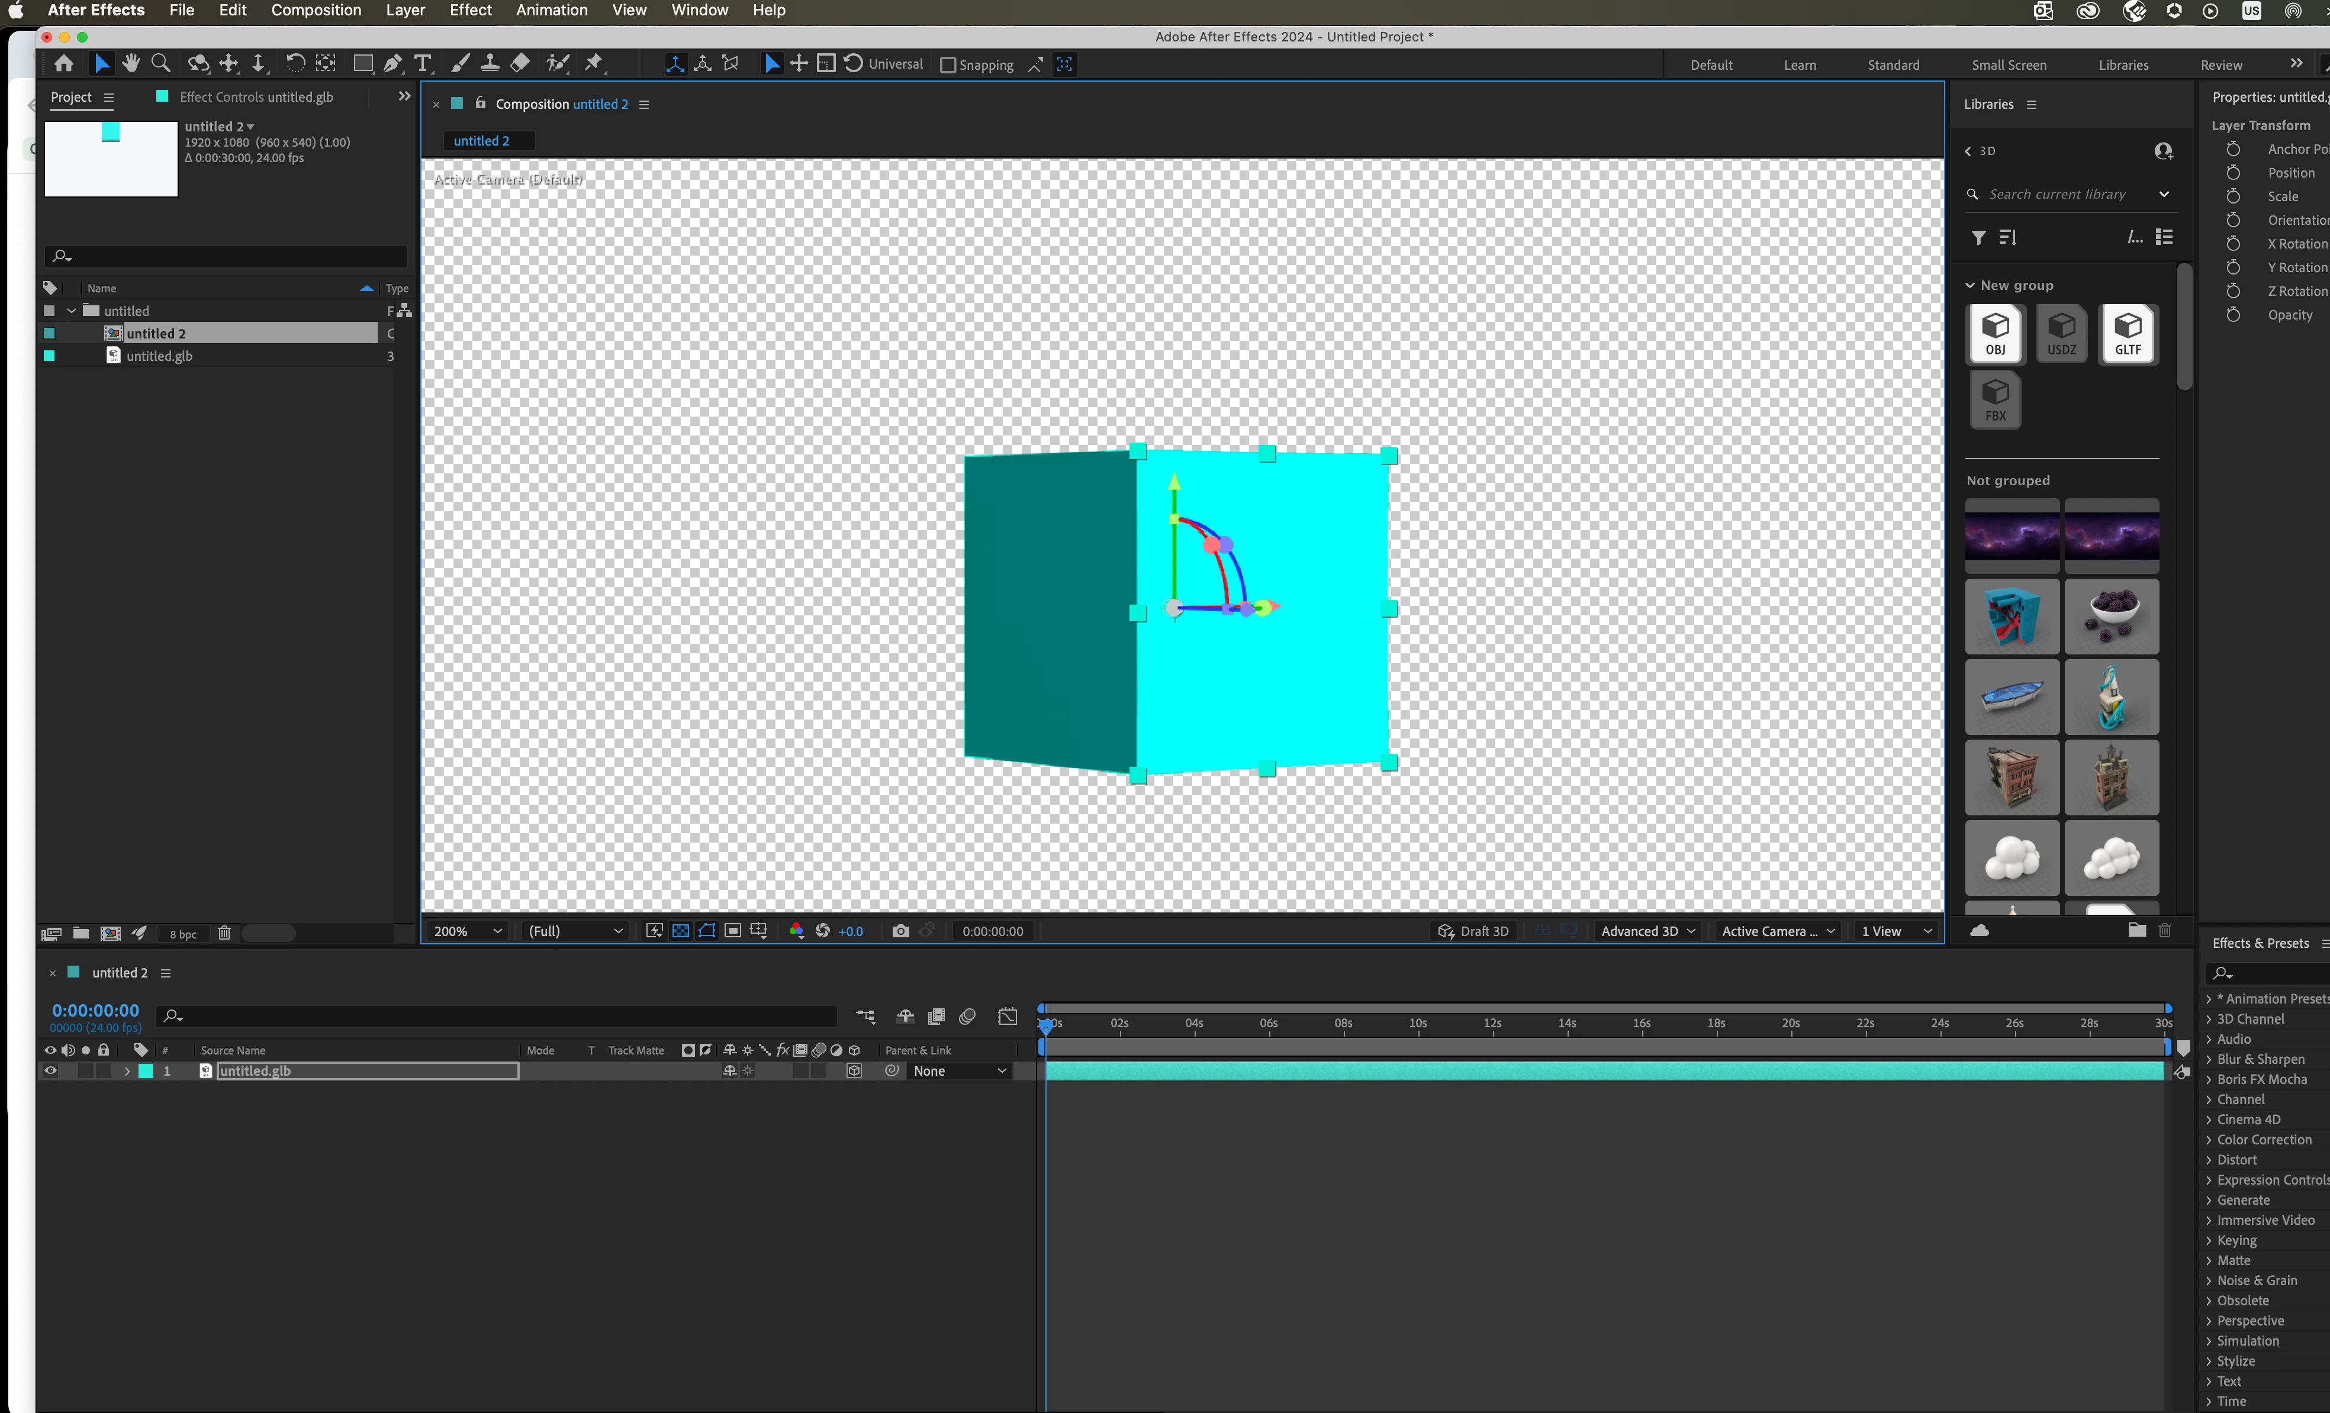
Task: Select the Zoom tool magnifier
Action: pos(161,63)
